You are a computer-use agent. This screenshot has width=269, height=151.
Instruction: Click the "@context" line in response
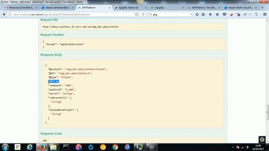point(77,69)
